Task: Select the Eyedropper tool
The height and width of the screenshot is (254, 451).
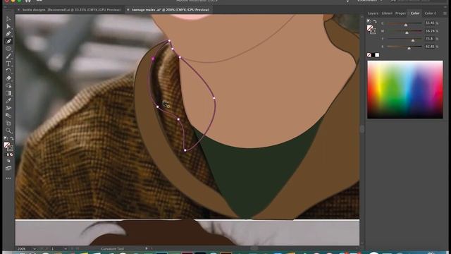Action: click(x=8, y=101)
